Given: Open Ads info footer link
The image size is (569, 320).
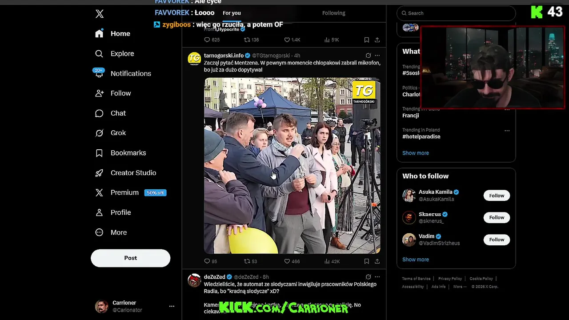Looking at the screenshot, I should pyautogui.click(x=438, y=287).
